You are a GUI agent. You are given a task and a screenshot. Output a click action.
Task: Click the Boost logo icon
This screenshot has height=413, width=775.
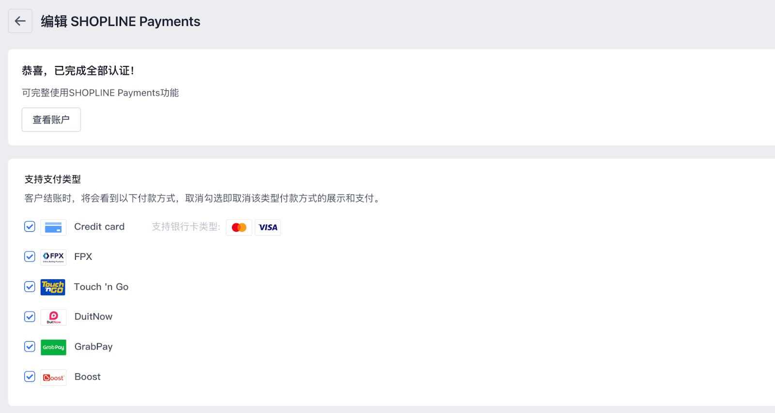coord(53,377)
